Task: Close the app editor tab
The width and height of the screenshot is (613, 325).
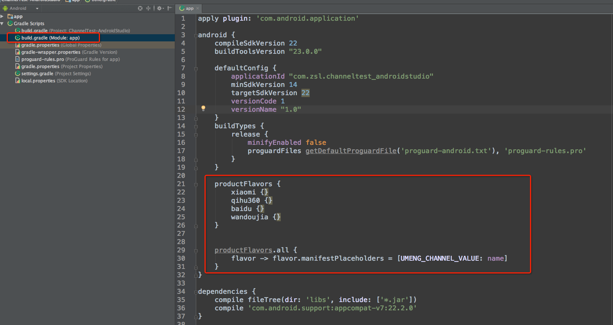Action: 198,8
